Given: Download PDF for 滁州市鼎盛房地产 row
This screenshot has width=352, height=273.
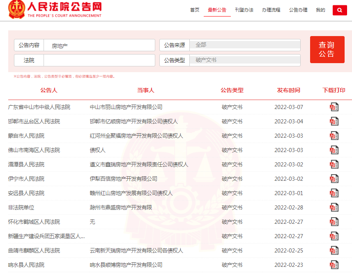Looking at the screenshot, I should (334, 207).
